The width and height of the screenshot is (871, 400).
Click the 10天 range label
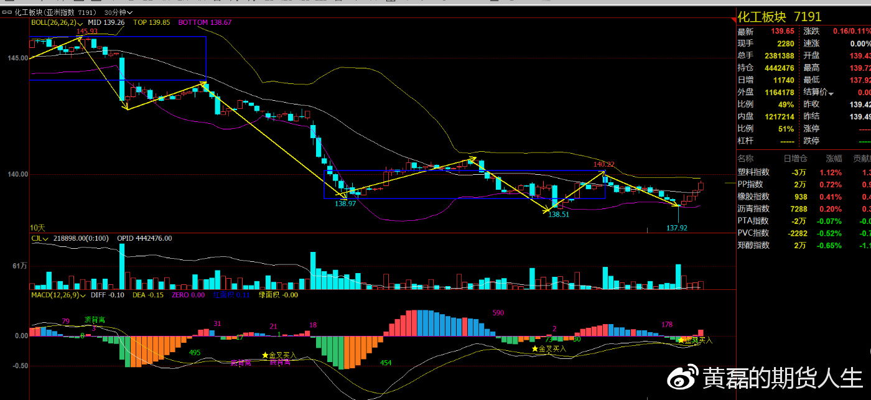point(37,228)
